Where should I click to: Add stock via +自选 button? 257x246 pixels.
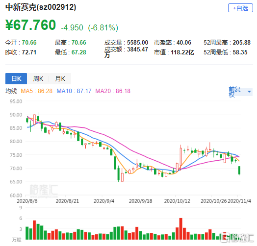tap(240, 8)
